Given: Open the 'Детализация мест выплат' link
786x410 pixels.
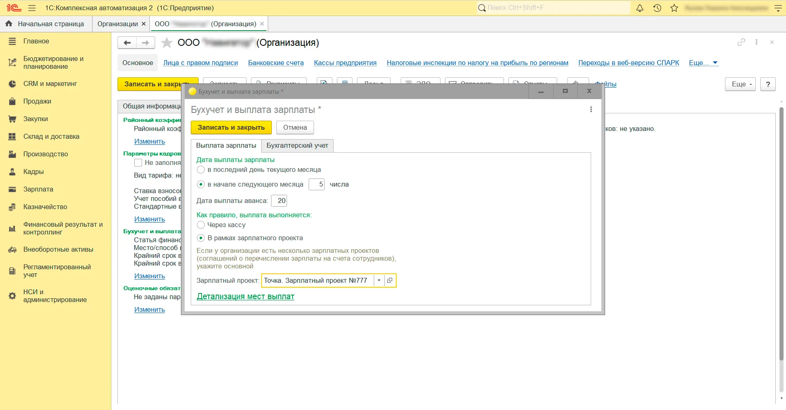Looking at the screenshot, I should [245, 297].
